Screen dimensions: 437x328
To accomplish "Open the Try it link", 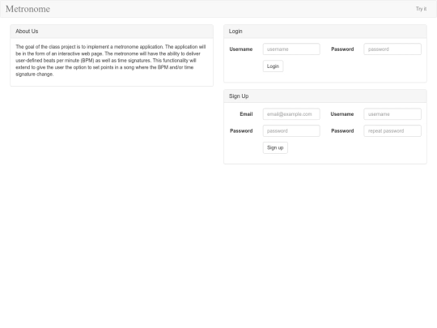I will coord(421,9).
